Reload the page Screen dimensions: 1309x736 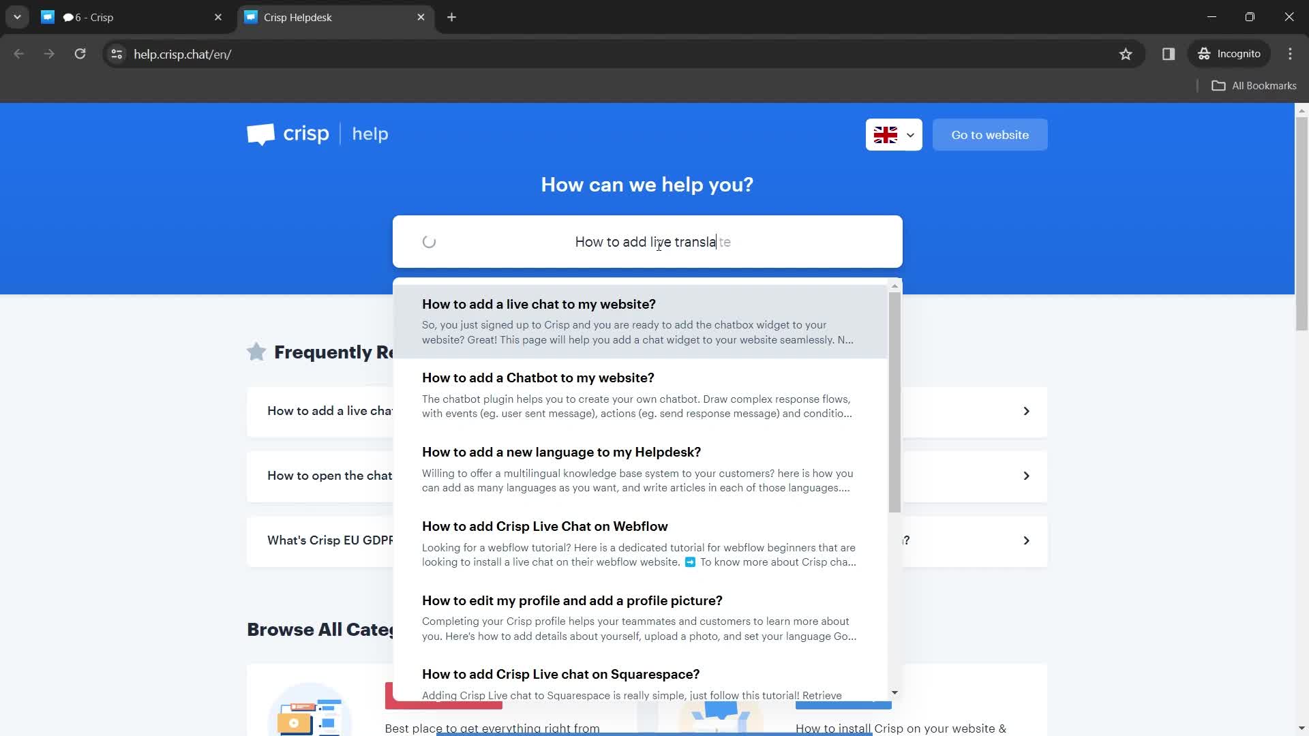pos(80,54)
